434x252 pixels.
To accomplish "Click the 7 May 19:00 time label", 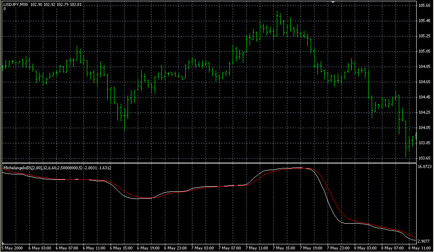I will (312, 248).
